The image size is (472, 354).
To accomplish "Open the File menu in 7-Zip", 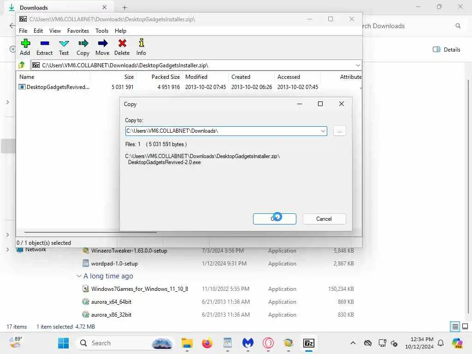I will coord(23,31).
